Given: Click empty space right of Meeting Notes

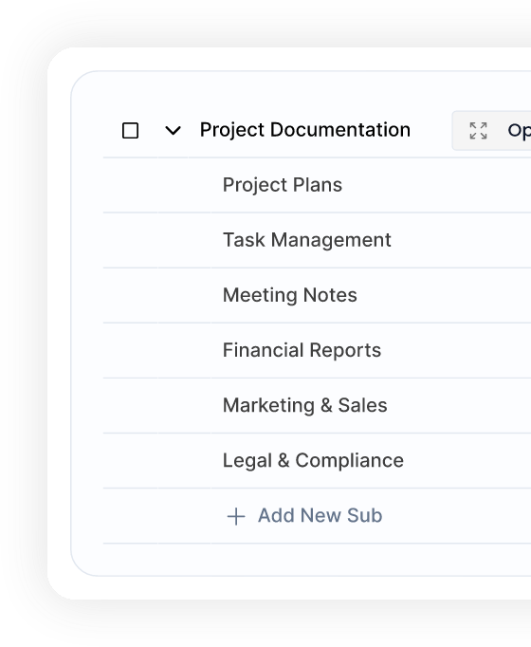Looking at the screenshot, I should (x=444, y=295).
